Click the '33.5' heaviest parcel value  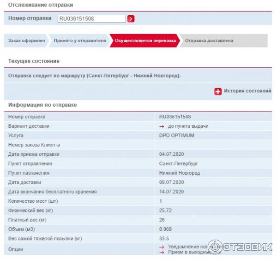(x=164, y=239)
